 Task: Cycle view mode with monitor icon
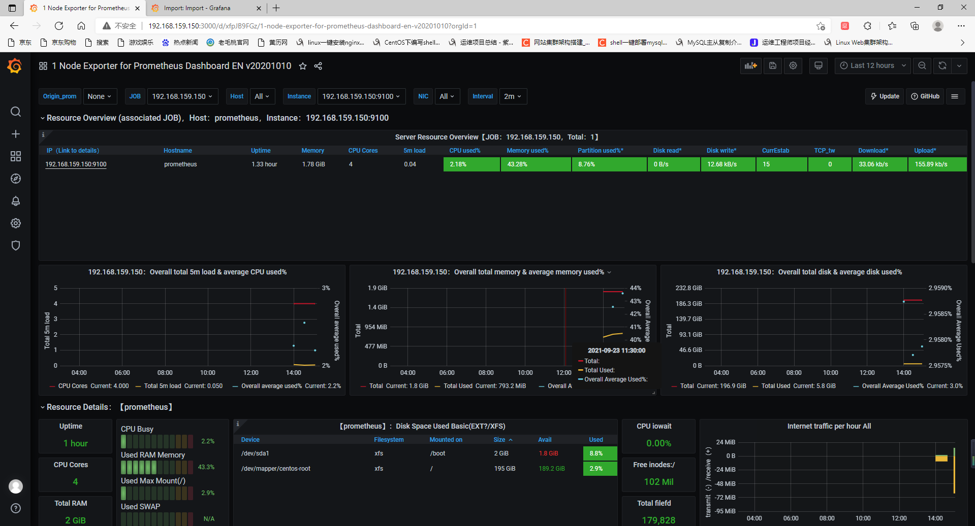point(819,65)
